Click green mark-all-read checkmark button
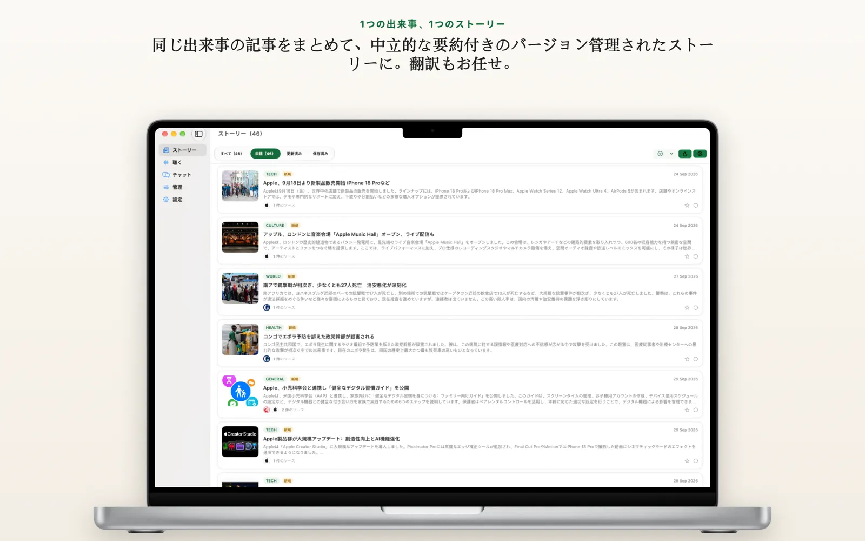 click(700, 154)
